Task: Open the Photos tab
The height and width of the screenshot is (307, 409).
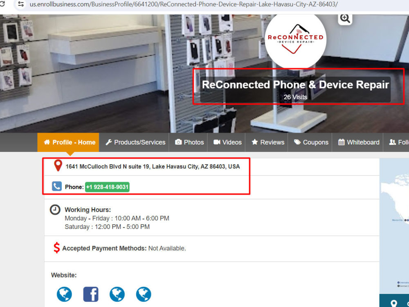Action: coord(189,142)
